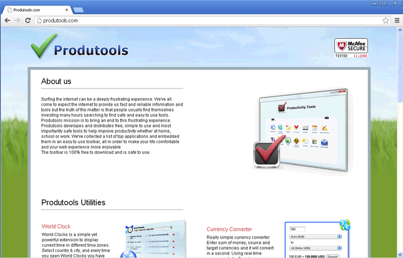
Task: Reload the page with the refresh icon
Action: [27, 20]
